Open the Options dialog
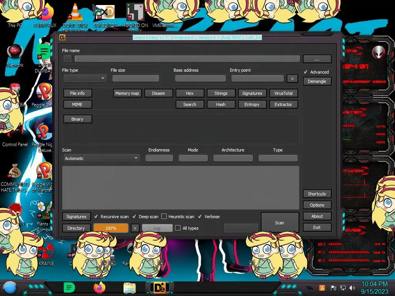Image resolution: width=395 pixels, height=296 pixels. [317, 205]
